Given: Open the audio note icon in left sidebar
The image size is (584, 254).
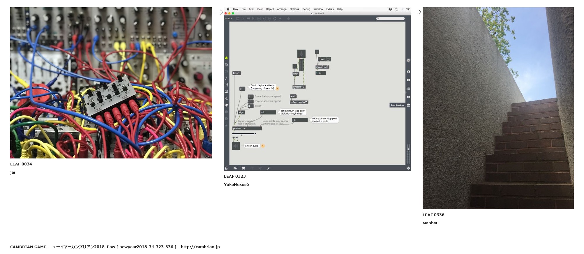Looking at the screenshot, I should coord(226,78).
